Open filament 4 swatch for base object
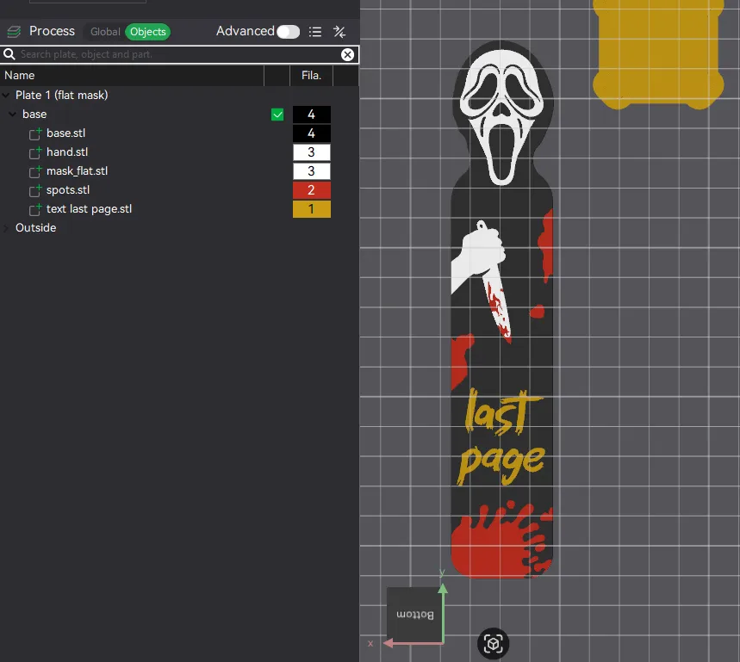Screen dimensions: 740x662 click(312, 114)
